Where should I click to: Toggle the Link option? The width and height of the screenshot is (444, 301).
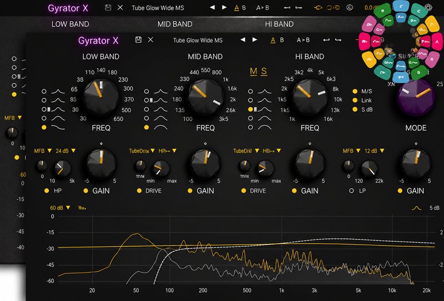pos(355,101)
